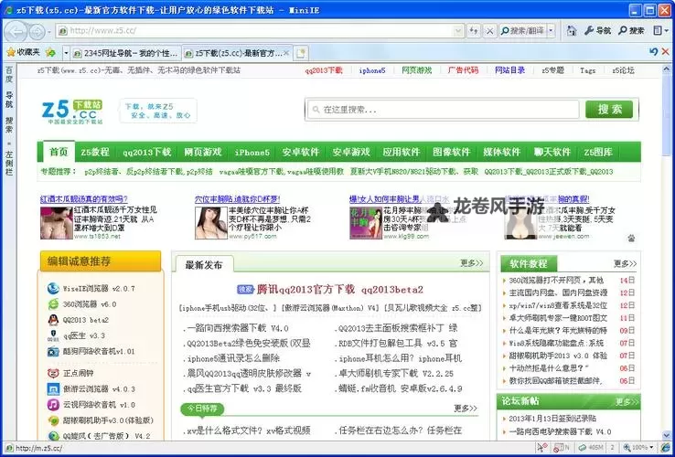Click the green 搜索 button

pos(609,110)
